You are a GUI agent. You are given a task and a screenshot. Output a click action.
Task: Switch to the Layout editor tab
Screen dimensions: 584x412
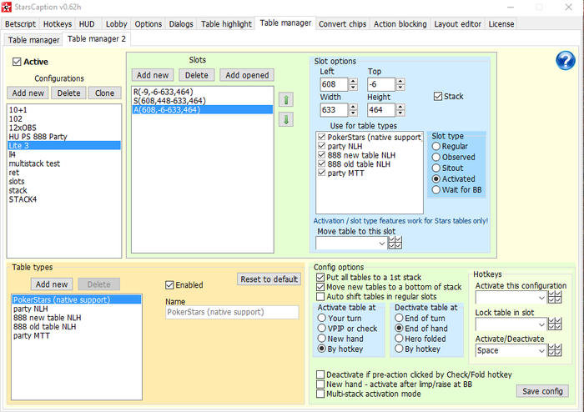coord(456,24)
